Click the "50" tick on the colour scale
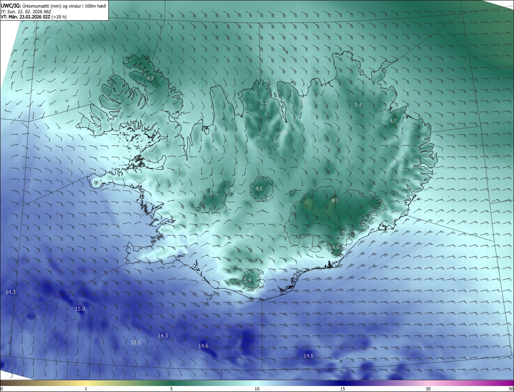 (511, 389)
